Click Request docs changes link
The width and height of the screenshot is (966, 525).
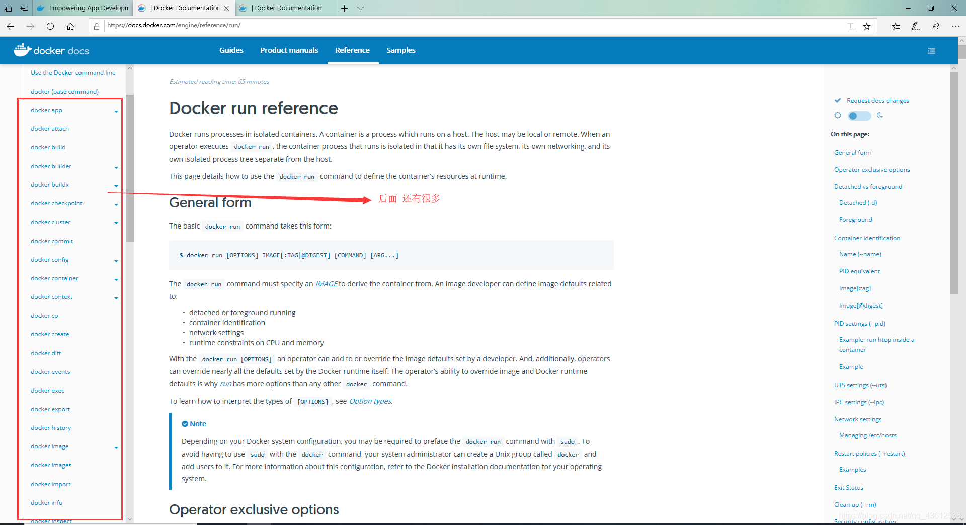coord(878,101)
